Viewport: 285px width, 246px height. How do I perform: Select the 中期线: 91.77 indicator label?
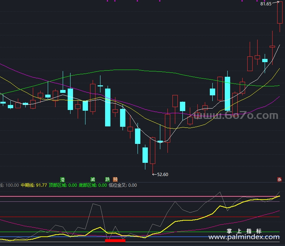tap(34, 185)
